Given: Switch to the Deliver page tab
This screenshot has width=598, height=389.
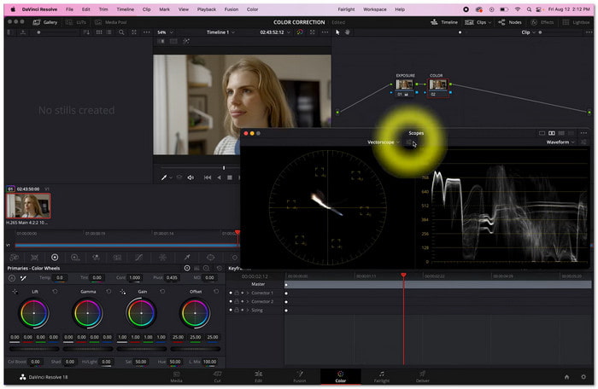Looking at the screenshot, I should pos(422,376).
